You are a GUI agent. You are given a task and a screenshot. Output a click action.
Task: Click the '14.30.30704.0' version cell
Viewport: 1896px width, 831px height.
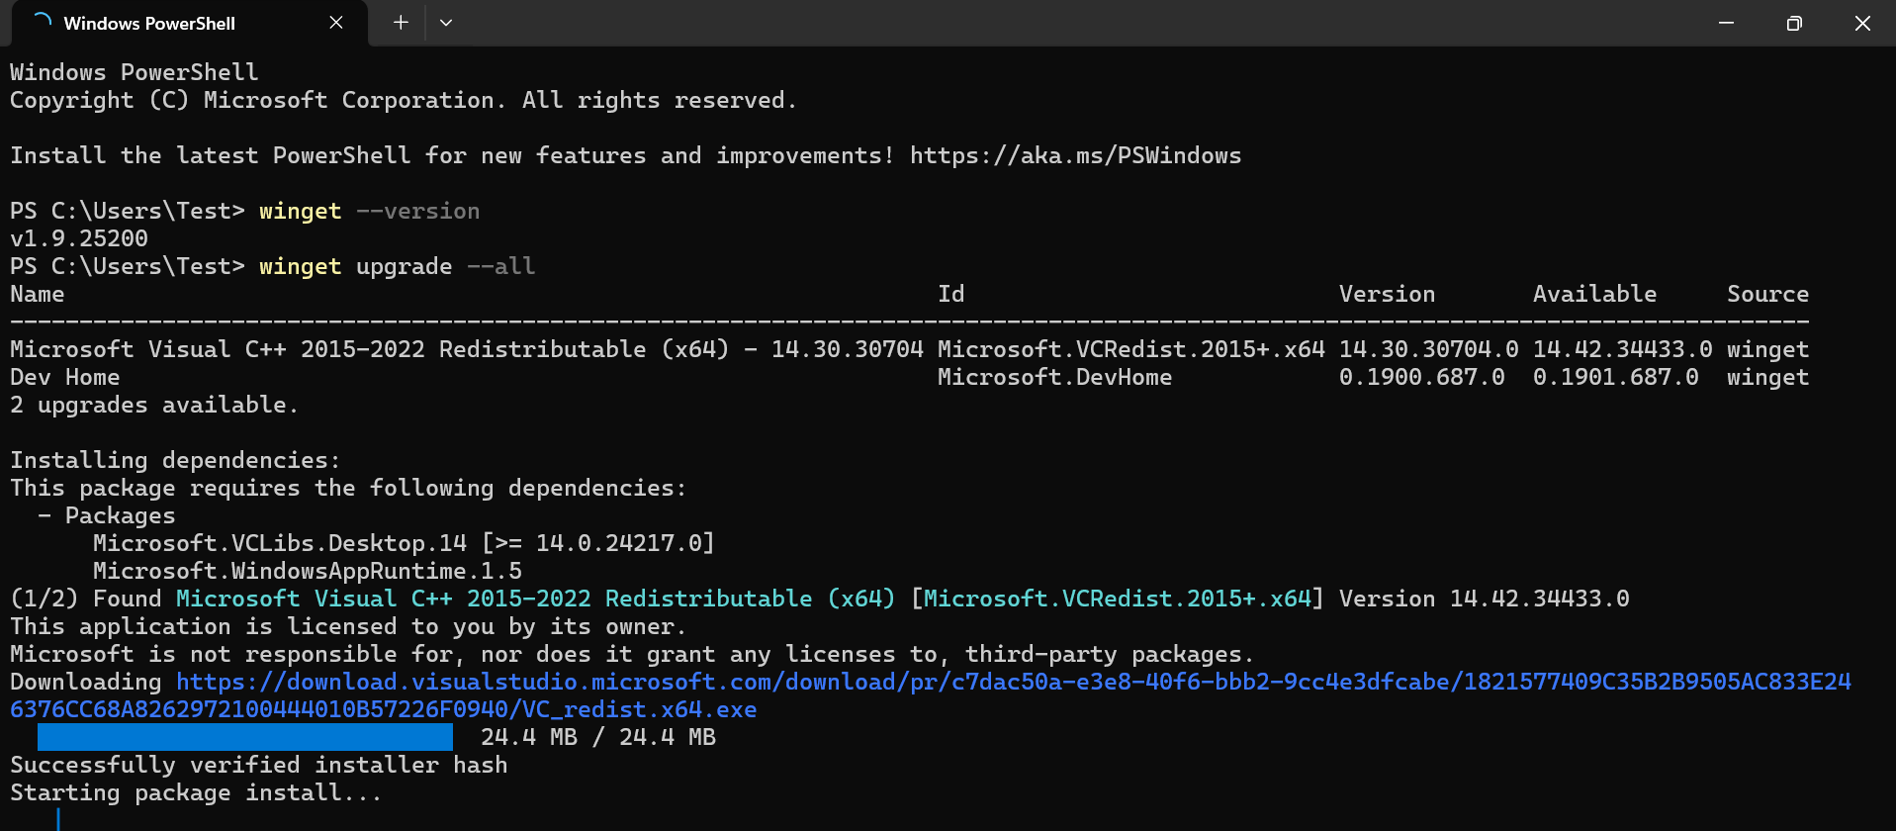pos(1428,349)
